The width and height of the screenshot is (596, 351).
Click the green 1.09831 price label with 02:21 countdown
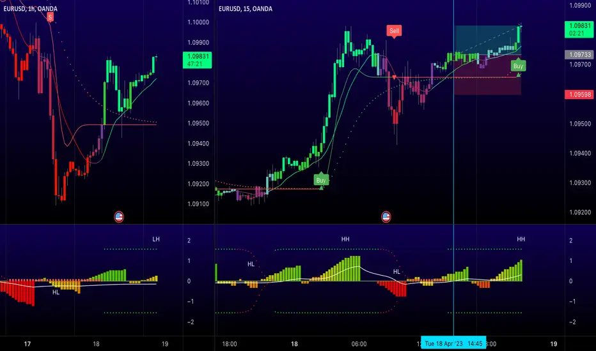[x=579, y=29]
